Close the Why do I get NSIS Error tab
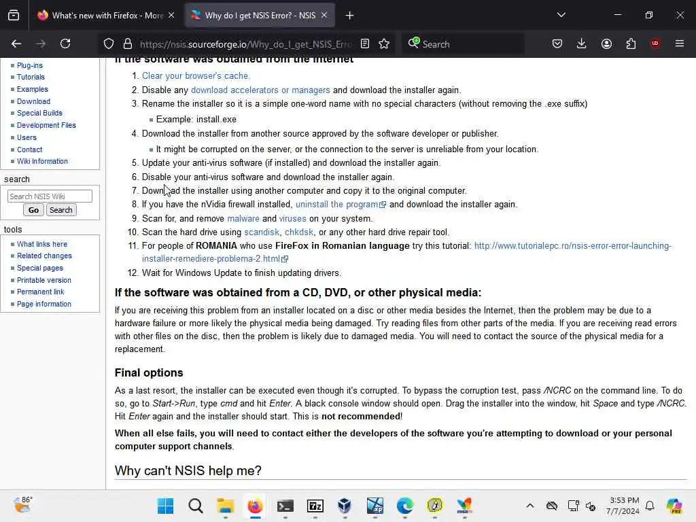 (x=324, y=16)
